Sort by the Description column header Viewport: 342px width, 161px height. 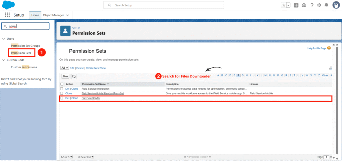coord(172,84)
